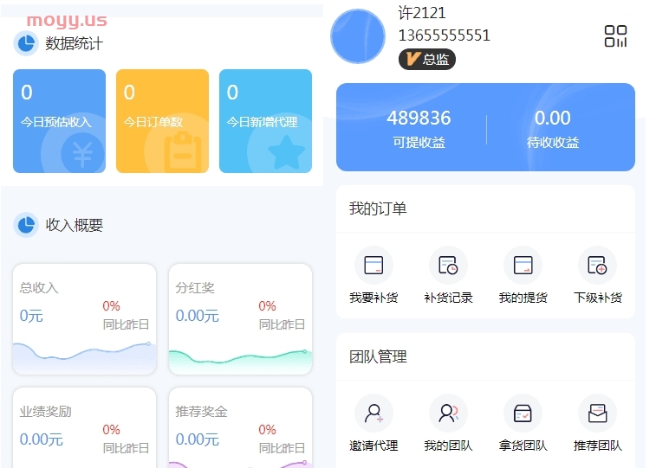Click the 同比昨日 label in 总收入 card

coord(126,324)
